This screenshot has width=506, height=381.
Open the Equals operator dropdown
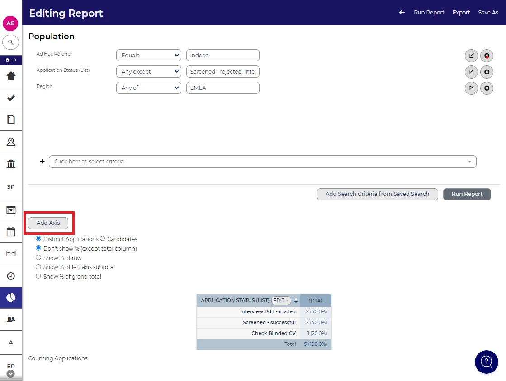(149, 56)
